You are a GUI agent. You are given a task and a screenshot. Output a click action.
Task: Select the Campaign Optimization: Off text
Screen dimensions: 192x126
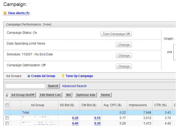[26, 65]
